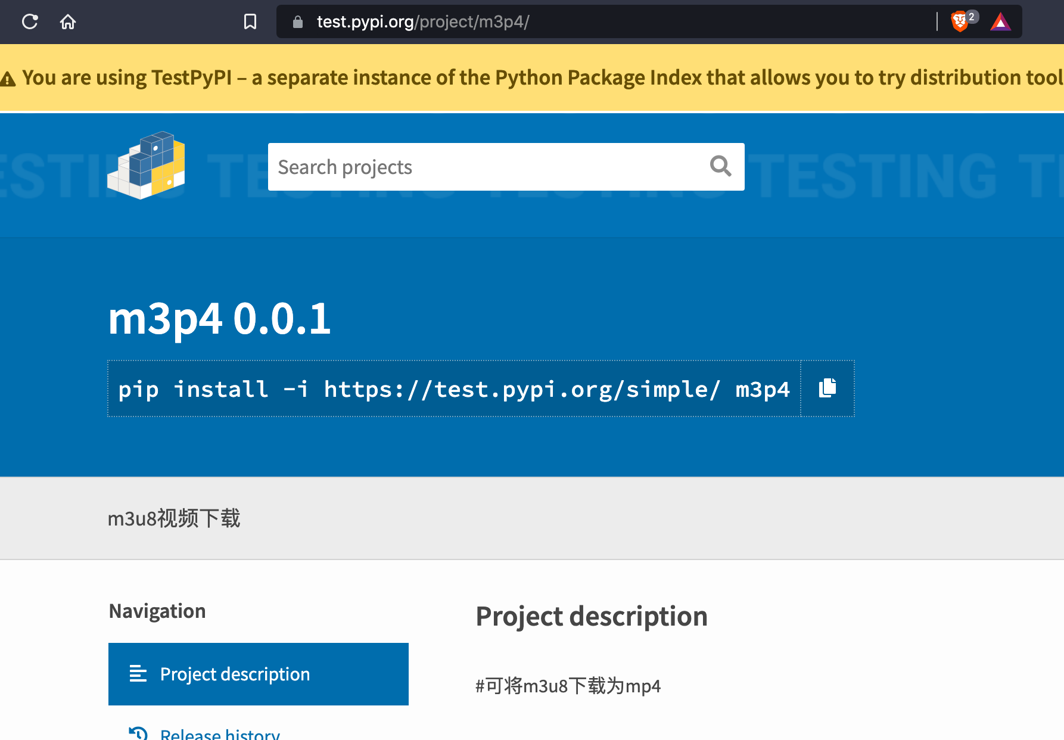Bookmark this page with the bookmark icon
The image size is (1064, 740).
click(250, 22)
